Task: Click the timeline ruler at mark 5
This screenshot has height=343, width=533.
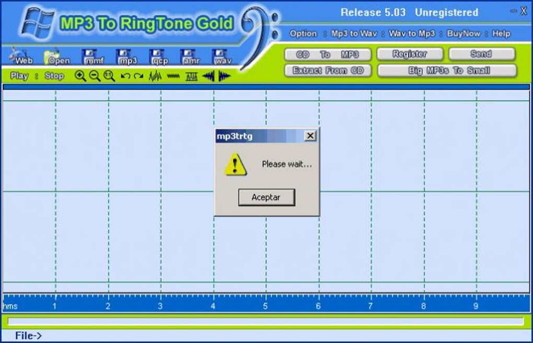Action: [265, 306]
